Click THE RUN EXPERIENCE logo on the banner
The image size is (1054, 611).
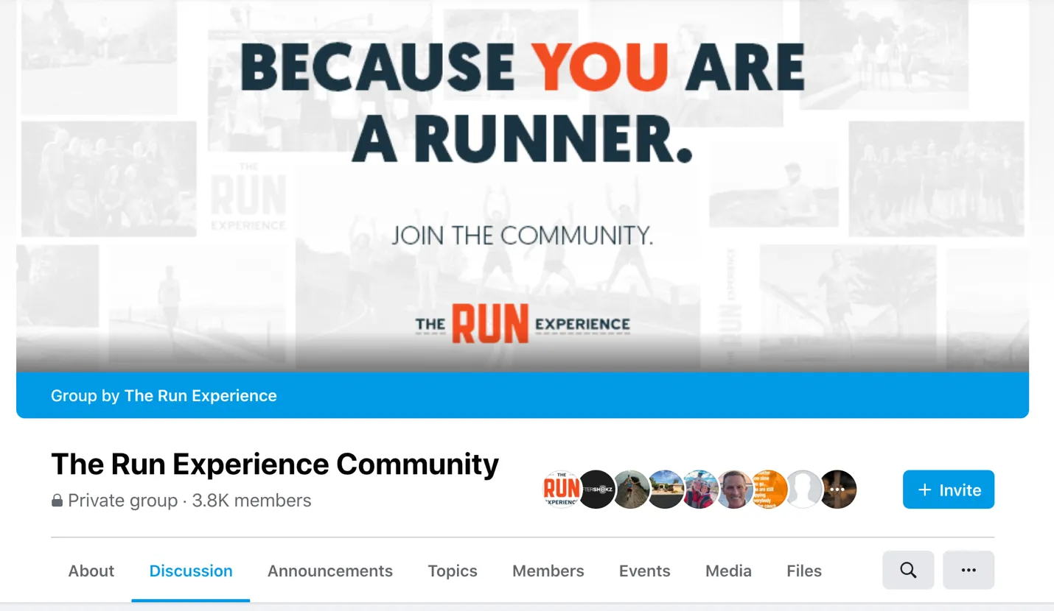click(x=523, y=324)
